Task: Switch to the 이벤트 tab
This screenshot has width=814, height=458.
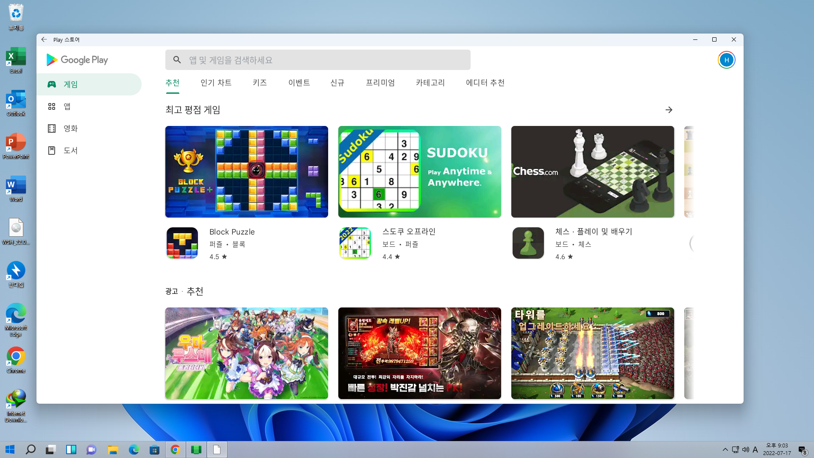Action: (299, 83)
